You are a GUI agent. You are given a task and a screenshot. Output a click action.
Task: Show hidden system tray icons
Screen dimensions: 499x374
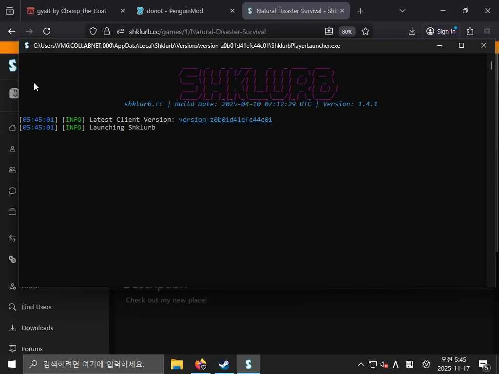(361, 364)
